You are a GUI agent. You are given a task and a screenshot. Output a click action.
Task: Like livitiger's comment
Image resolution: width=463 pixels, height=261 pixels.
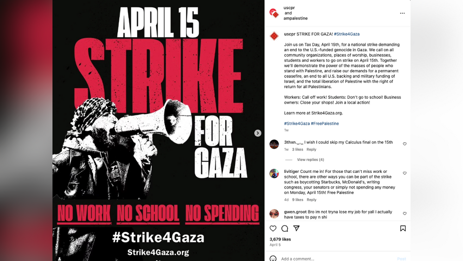click(405, 173)
